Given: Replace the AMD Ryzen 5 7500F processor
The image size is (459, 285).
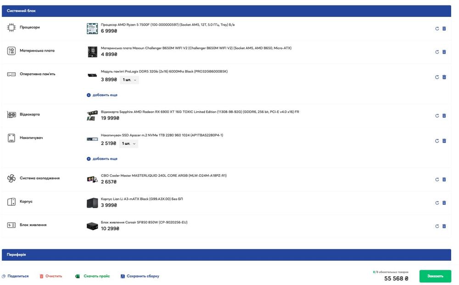Looking at the screenshot, I should coord(437,29).
